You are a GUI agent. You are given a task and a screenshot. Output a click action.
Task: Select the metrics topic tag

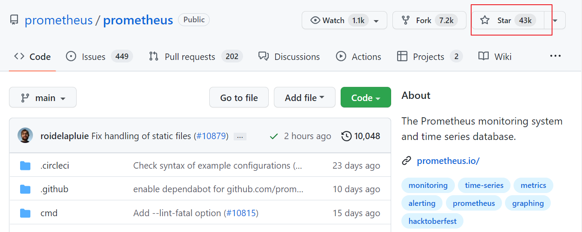point(533,185)
